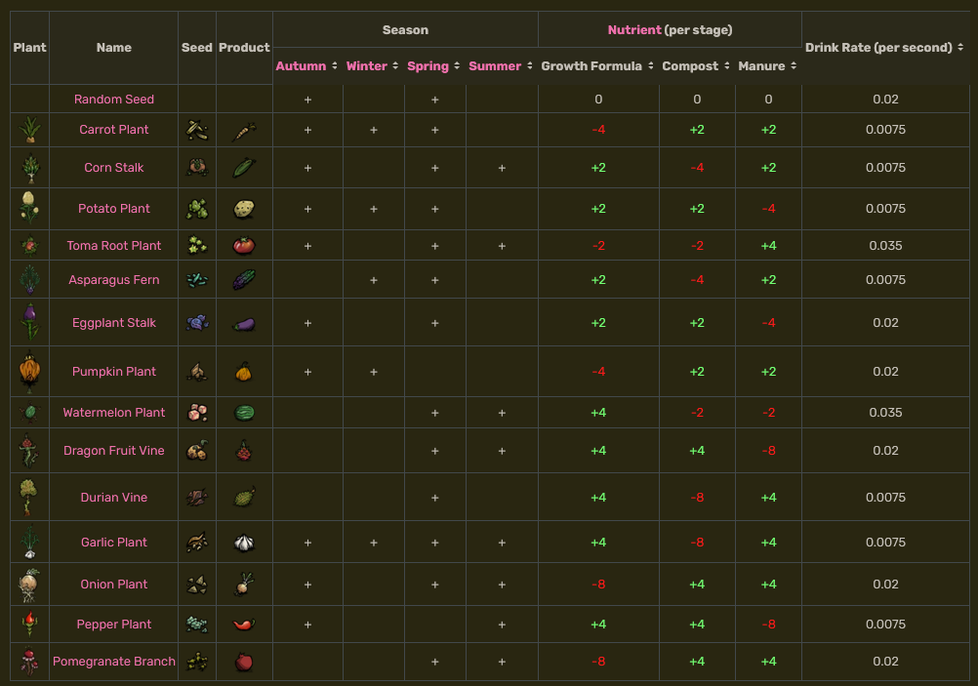Open the Dragon Fruit Vine link
Viewport: 978px width, 686px height.
(114, 451)
